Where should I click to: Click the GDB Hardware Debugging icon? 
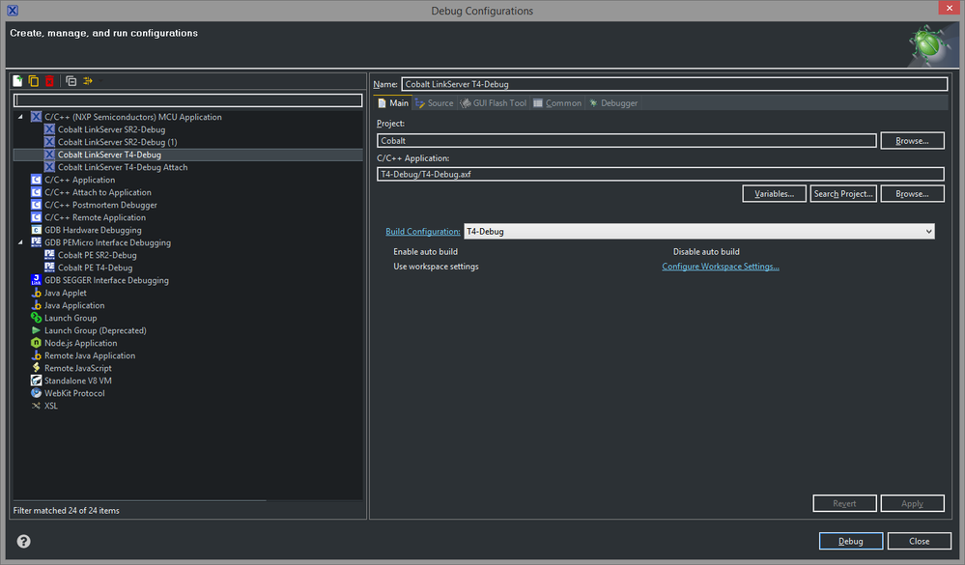[x=37, y=230]
